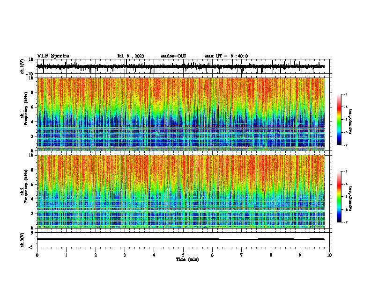The height and width of the screenshot is (286, 371).
Task: Click the "-10" tick on ch.1(V) axis
Action: tap(30, 74)
